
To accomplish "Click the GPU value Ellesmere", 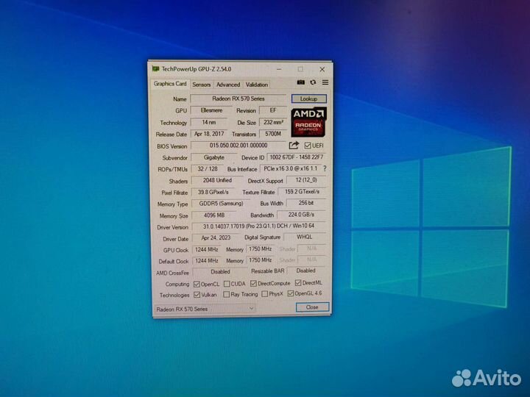I will point(211,110).
